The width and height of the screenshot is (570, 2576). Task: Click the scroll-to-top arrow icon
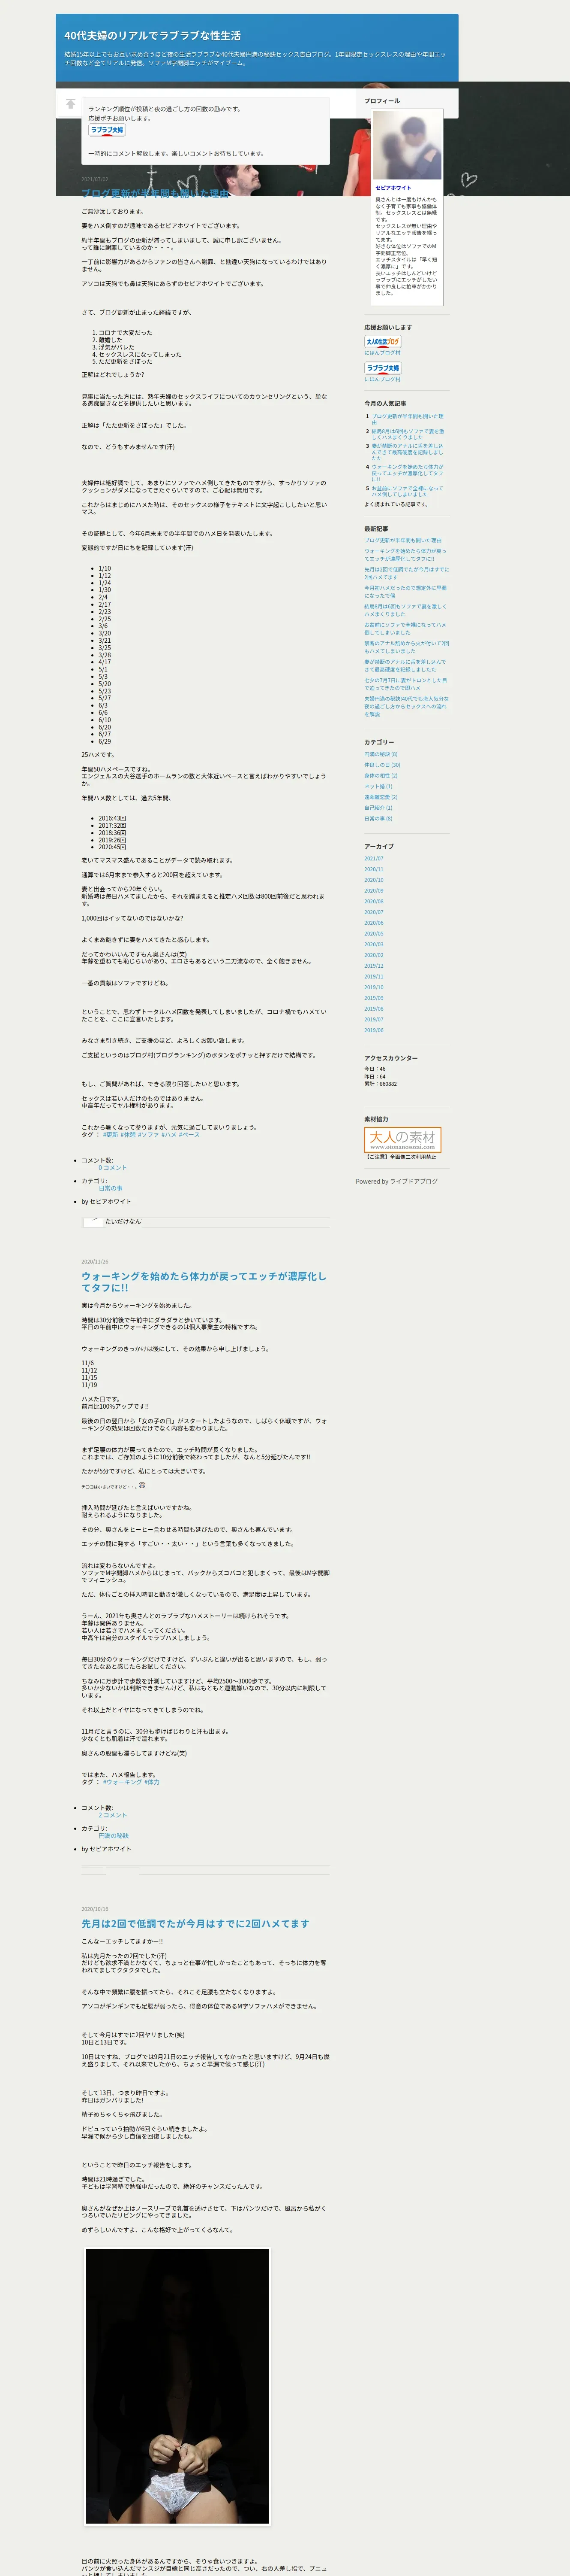pyautogui.click(x=70, y=103)
